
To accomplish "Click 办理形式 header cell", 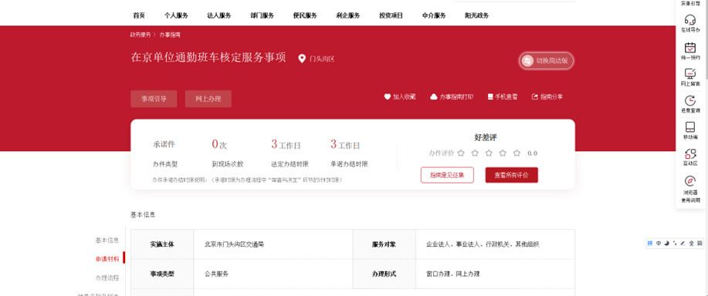I will click(x=384, y=274).
